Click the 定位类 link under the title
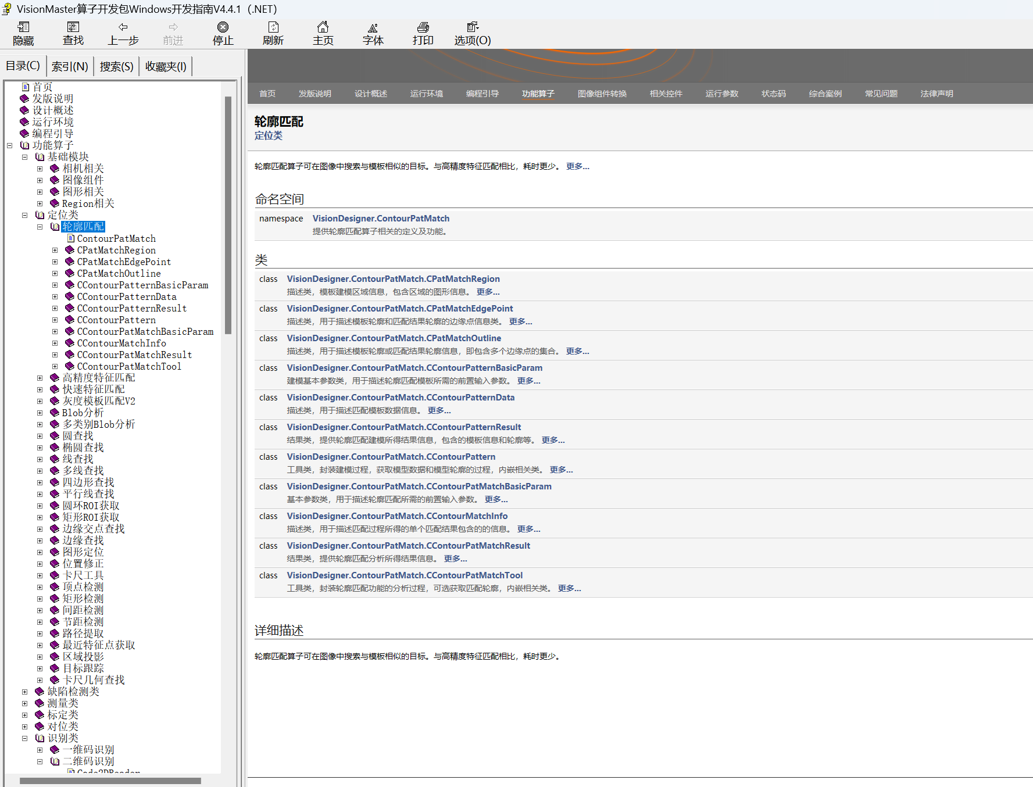This screenshot has height=787, width=1033. pos(269,135)
